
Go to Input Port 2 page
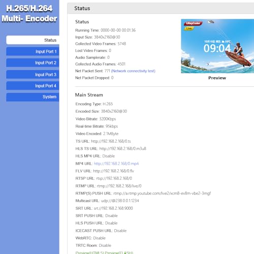pos(33,63)
